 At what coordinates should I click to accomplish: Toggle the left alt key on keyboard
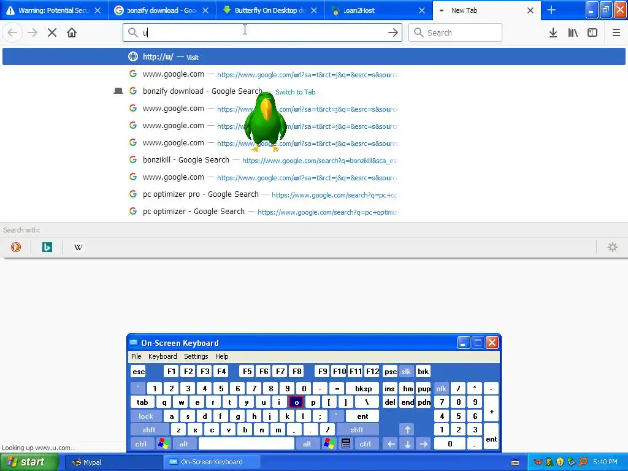[x=184, y=444]
